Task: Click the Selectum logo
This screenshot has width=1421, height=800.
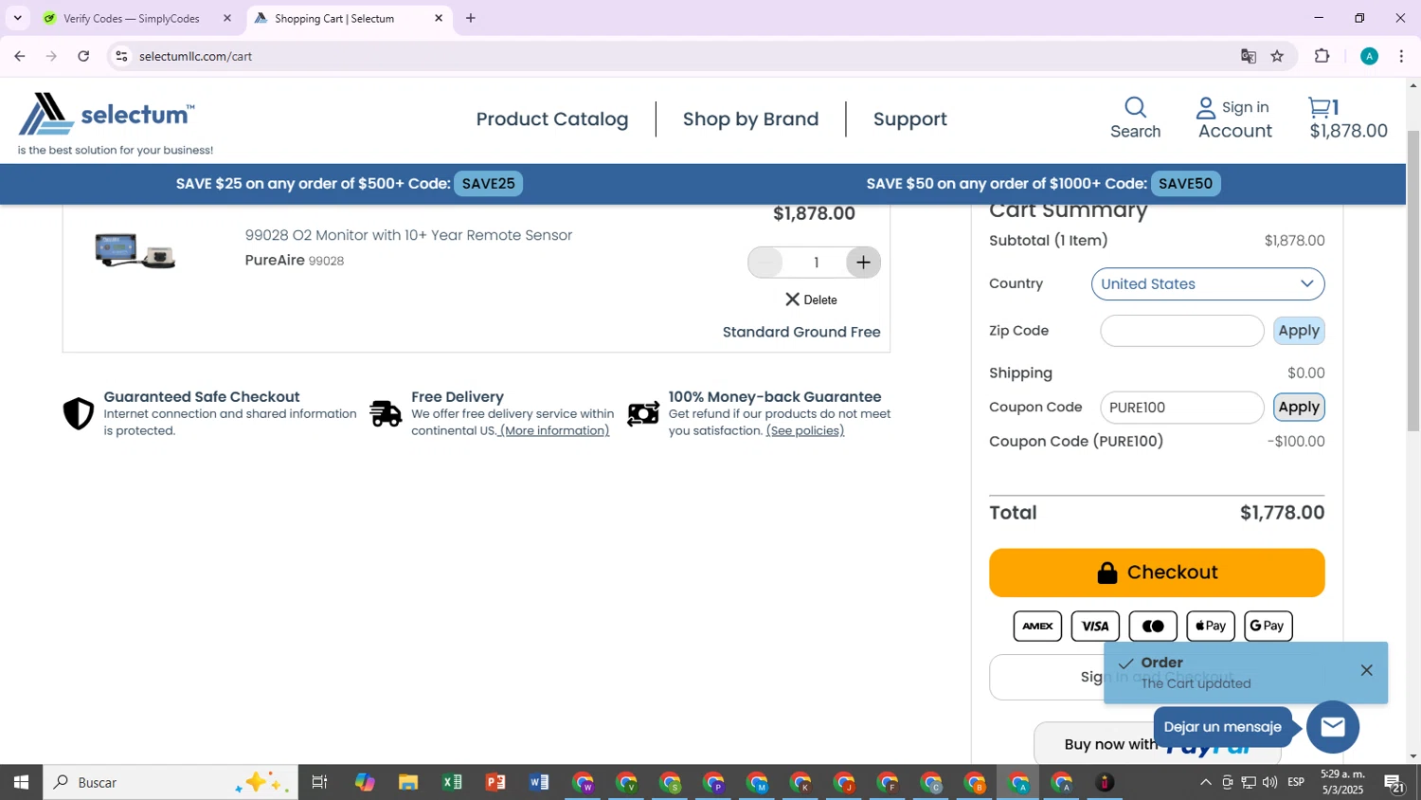Action: (106, 115)
